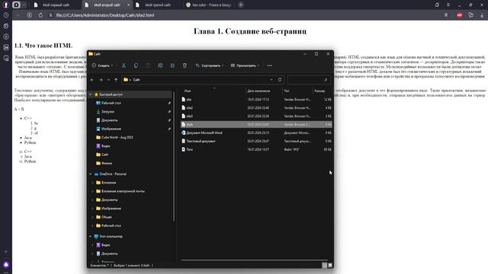Switch to 'Мой третий сайт' tab
This screenshot has height=274, width=488.
click(158, 5)
